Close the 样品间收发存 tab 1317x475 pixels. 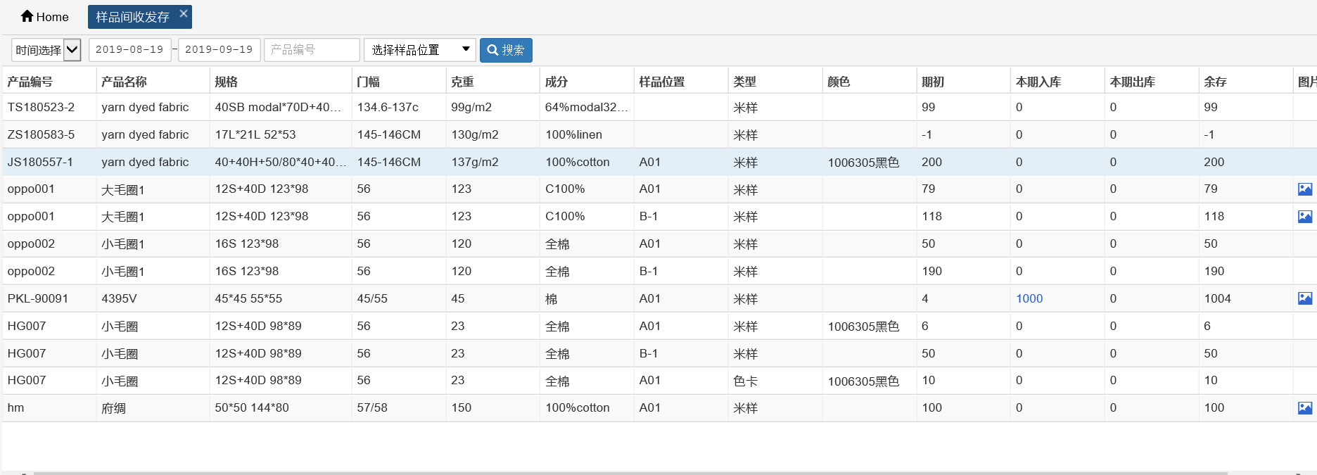coord(184,13)
